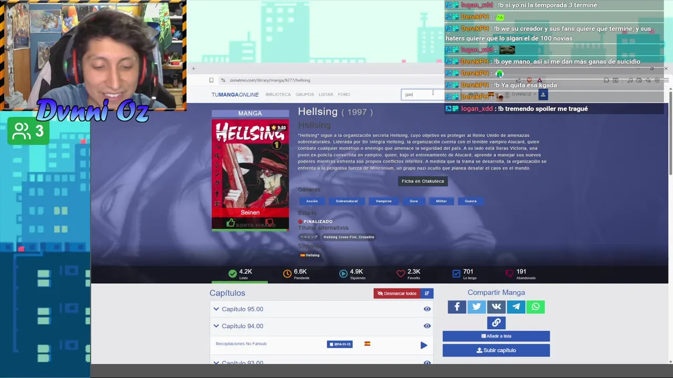Click the Hellsing (1997) title
Viewport: 673px width, 378px height.
tap(335, 112)
